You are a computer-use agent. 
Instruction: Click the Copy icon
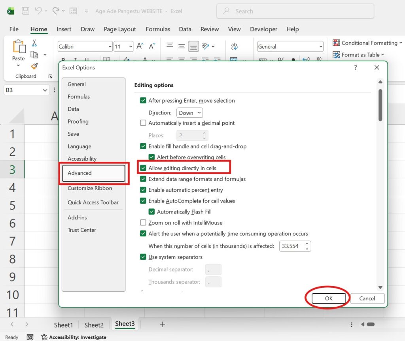coord(34,54)
